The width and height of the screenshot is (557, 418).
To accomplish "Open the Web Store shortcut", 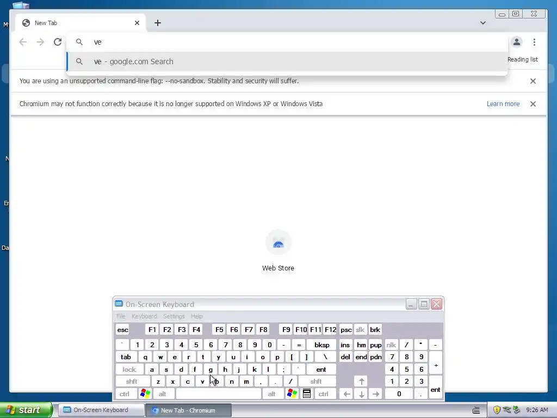I will (278, 251).
